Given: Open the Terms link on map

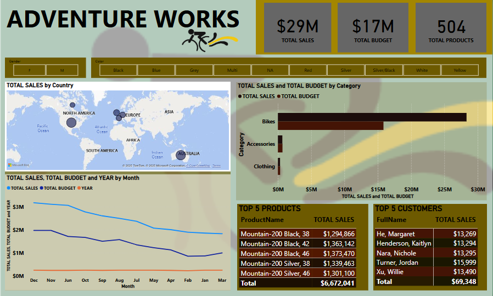Looking at the screenshot, I should [x=216, y=166].
